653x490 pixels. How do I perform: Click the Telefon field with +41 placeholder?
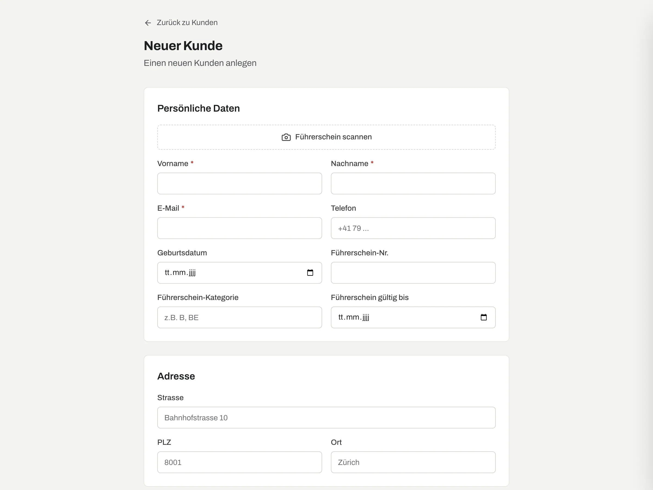point(413,228)
